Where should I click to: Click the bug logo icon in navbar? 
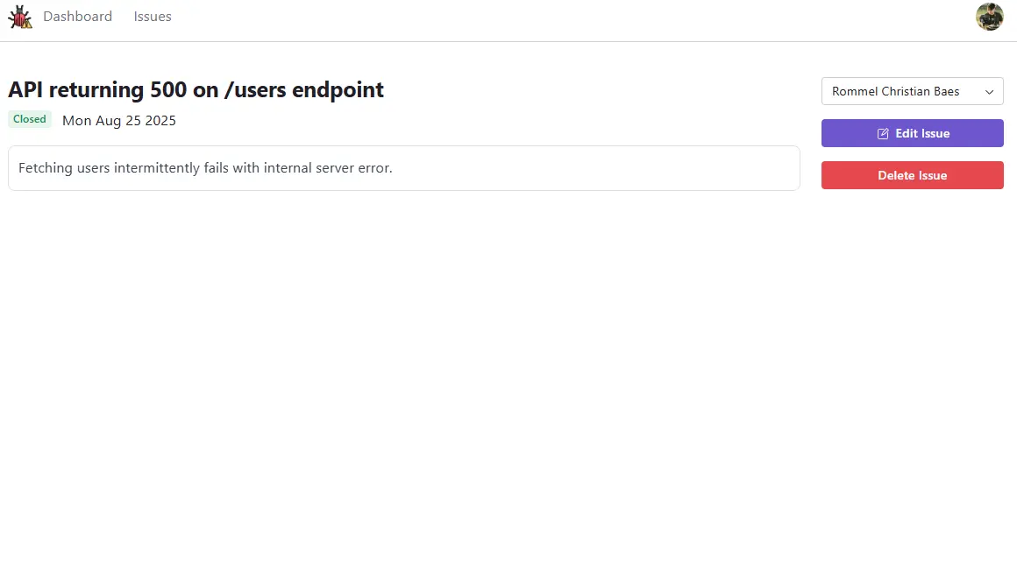20,17
